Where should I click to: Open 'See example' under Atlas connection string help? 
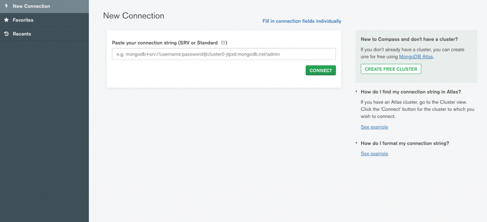pyautogui.click(x=374, y=127)
